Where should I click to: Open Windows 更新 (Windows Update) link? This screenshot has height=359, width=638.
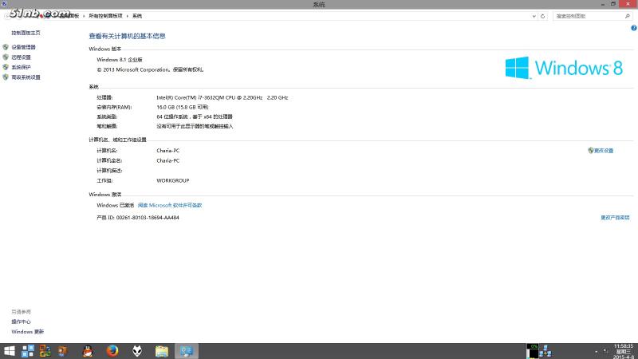27,332
